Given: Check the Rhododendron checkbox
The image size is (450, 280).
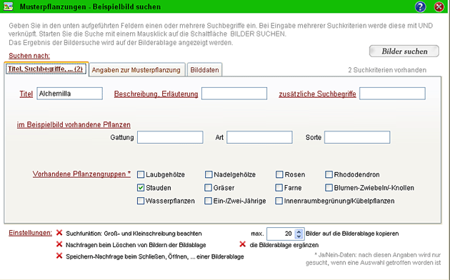Looking at the screenshot, I should [329, 174].
